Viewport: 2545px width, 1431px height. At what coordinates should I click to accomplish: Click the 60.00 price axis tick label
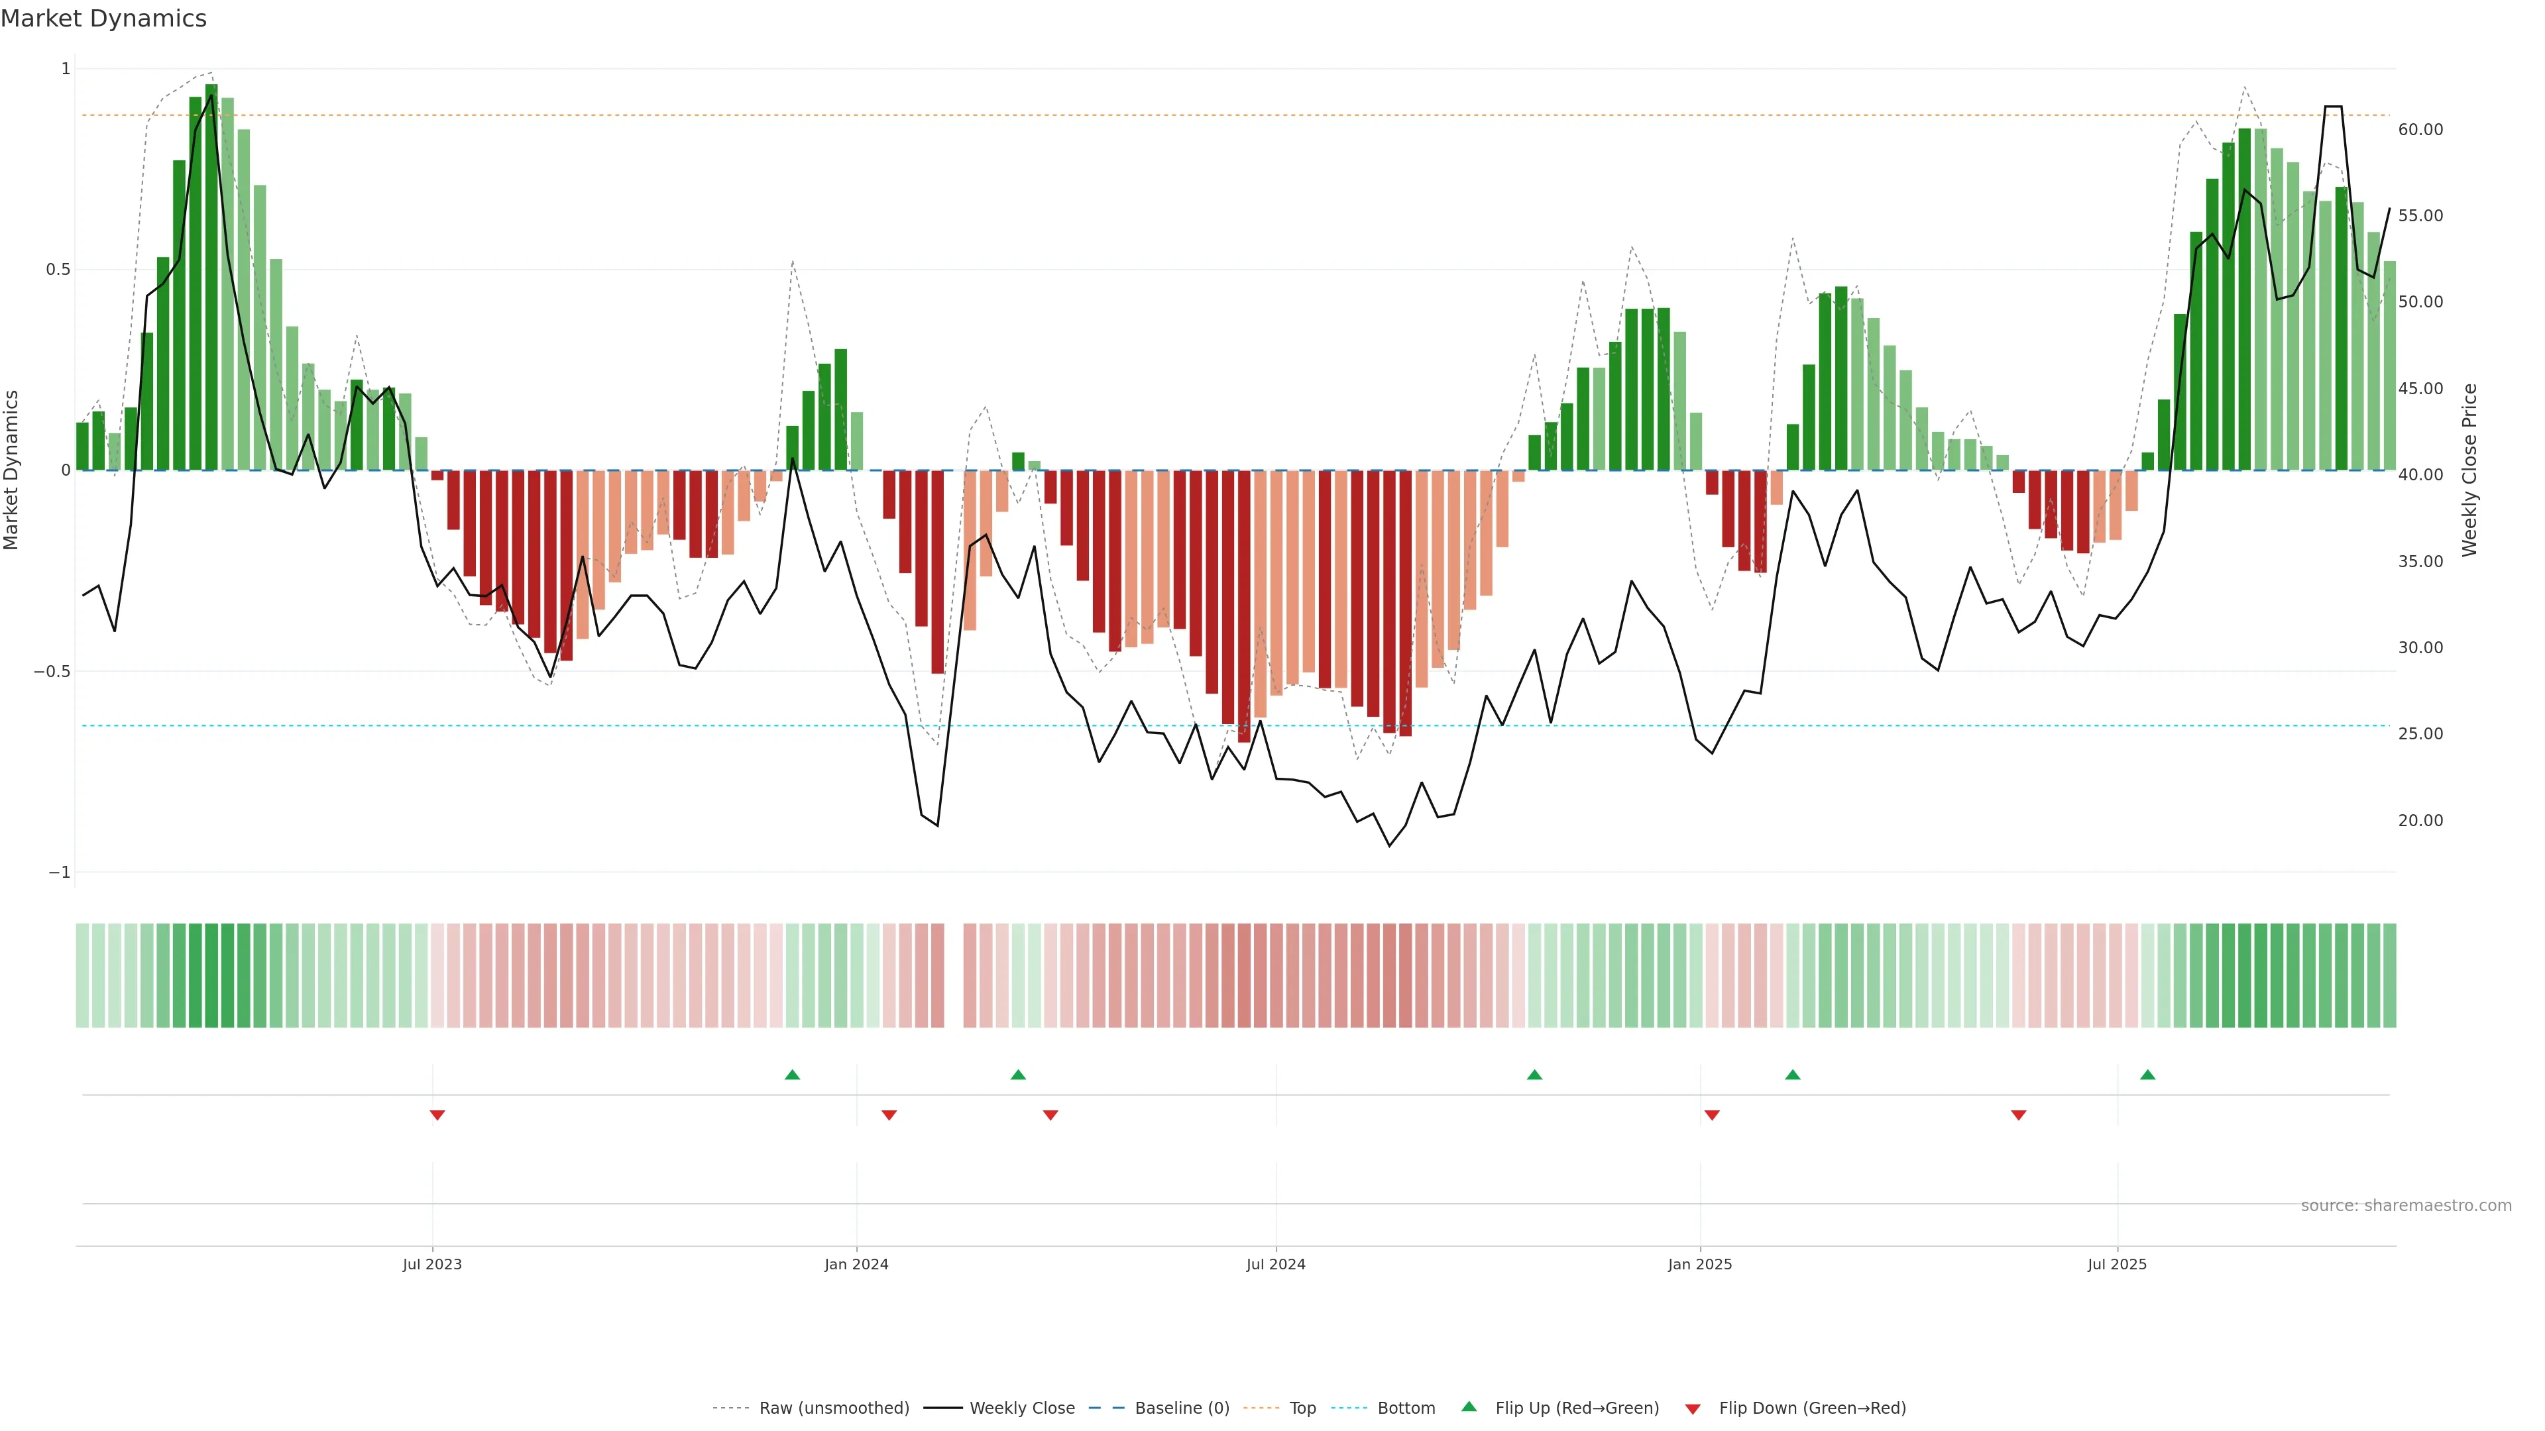2420,129
